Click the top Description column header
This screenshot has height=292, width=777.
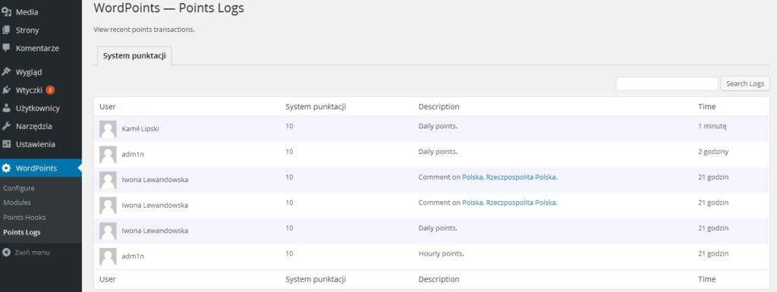pos(439,106)
